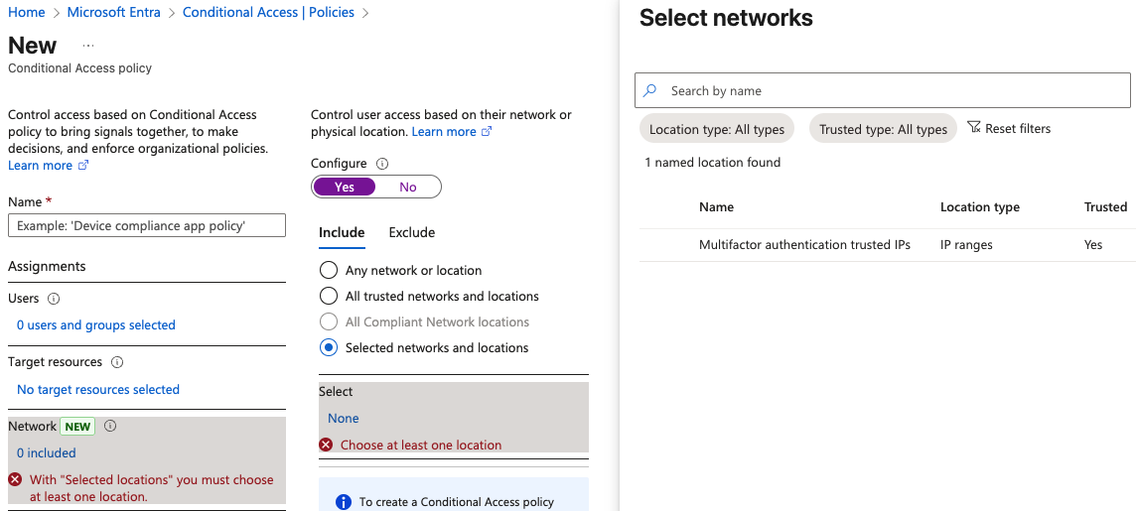This screenshot has width=1136, height=511.
Task: Click the search magnifier icon in Select networks
Action: (650, 90)
